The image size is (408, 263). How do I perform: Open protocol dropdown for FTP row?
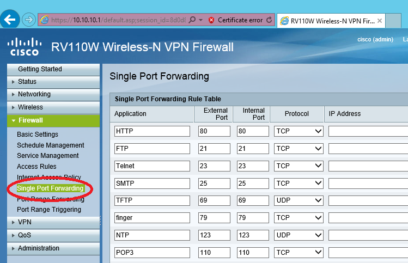[299, 149]
